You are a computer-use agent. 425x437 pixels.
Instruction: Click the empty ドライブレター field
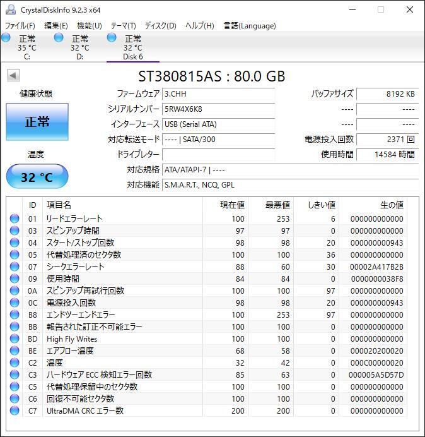click(218, 154)
